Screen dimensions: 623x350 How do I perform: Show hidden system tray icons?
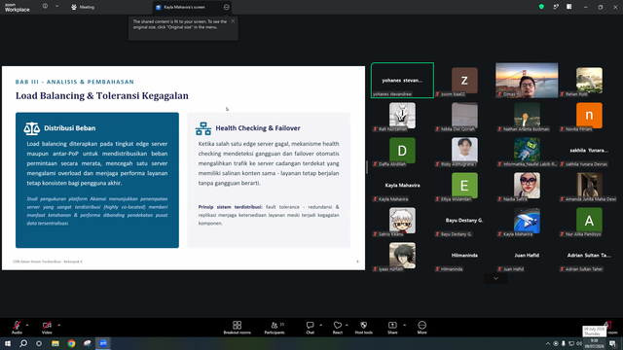(x=547, y=343)
